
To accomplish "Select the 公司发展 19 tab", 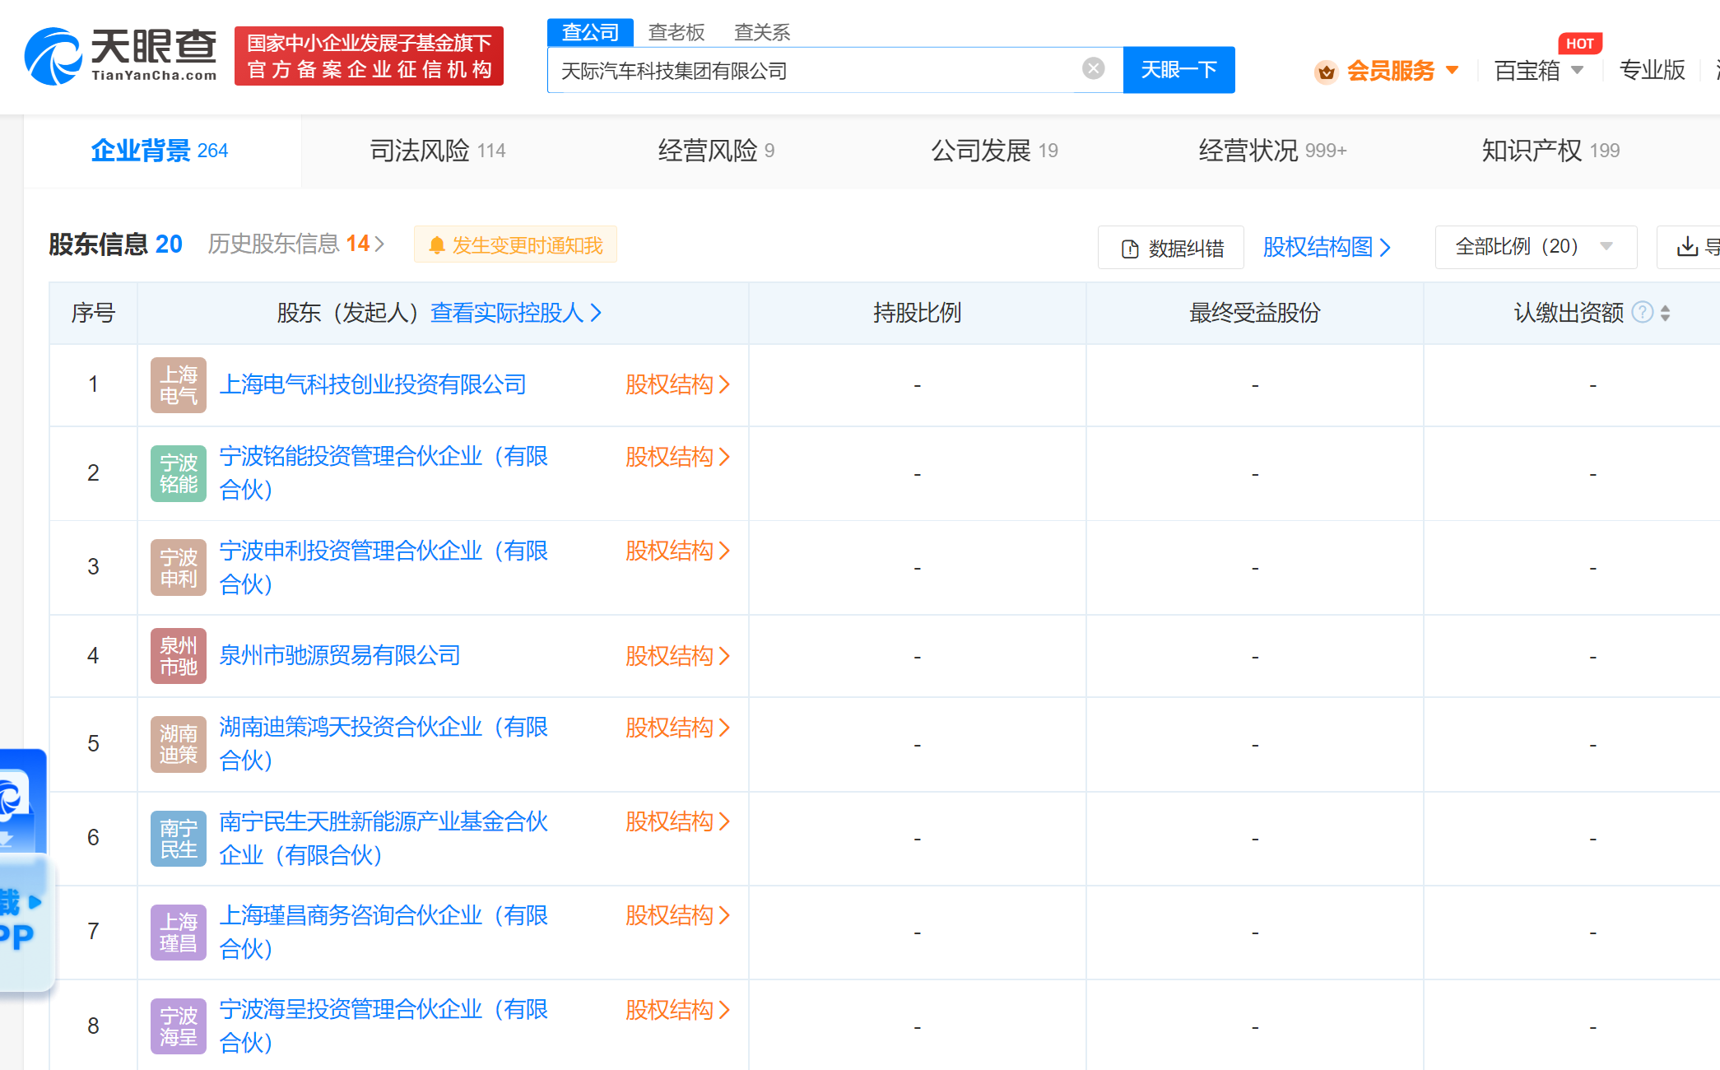I will tap(994, 151).
